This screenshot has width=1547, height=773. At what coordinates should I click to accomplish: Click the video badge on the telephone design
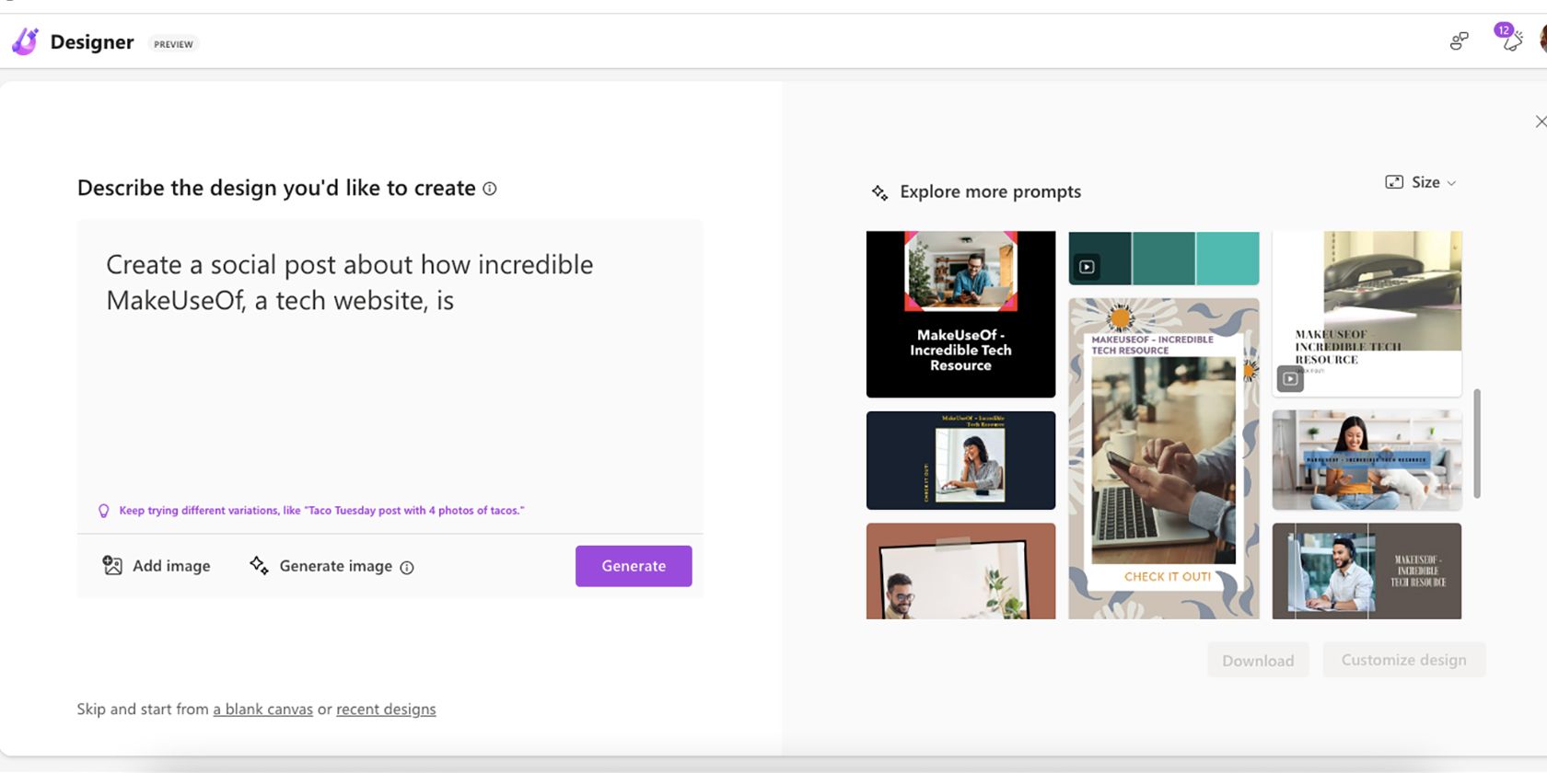[x=1290, y=378]
